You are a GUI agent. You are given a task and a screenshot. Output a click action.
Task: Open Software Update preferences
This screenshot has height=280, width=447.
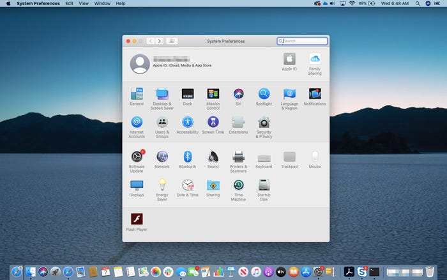pyautogui.click(x=137, y=161)
